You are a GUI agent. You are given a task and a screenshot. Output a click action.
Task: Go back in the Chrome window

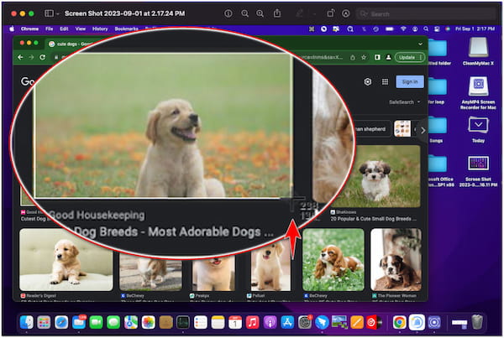tap(20, 57)
